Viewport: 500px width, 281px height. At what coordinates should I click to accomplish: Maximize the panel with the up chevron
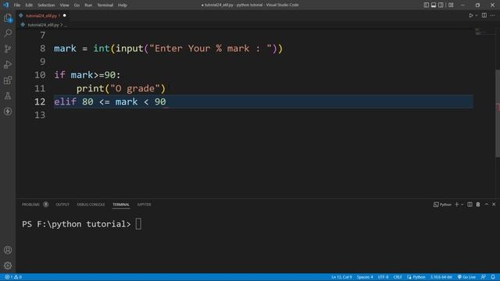(x=486, y=205)
